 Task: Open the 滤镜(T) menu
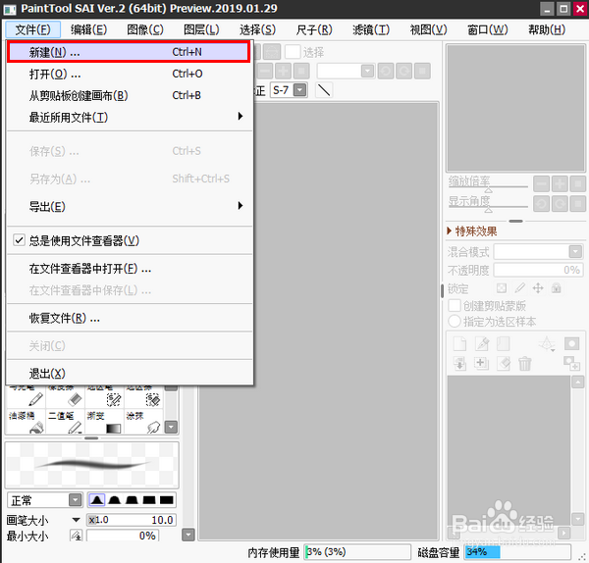tap(371, 29)
